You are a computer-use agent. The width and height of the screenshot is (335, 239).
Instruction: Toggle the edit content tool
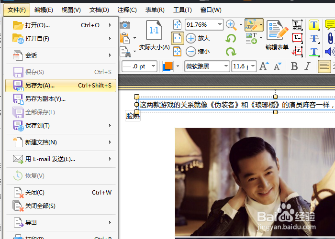251,25
